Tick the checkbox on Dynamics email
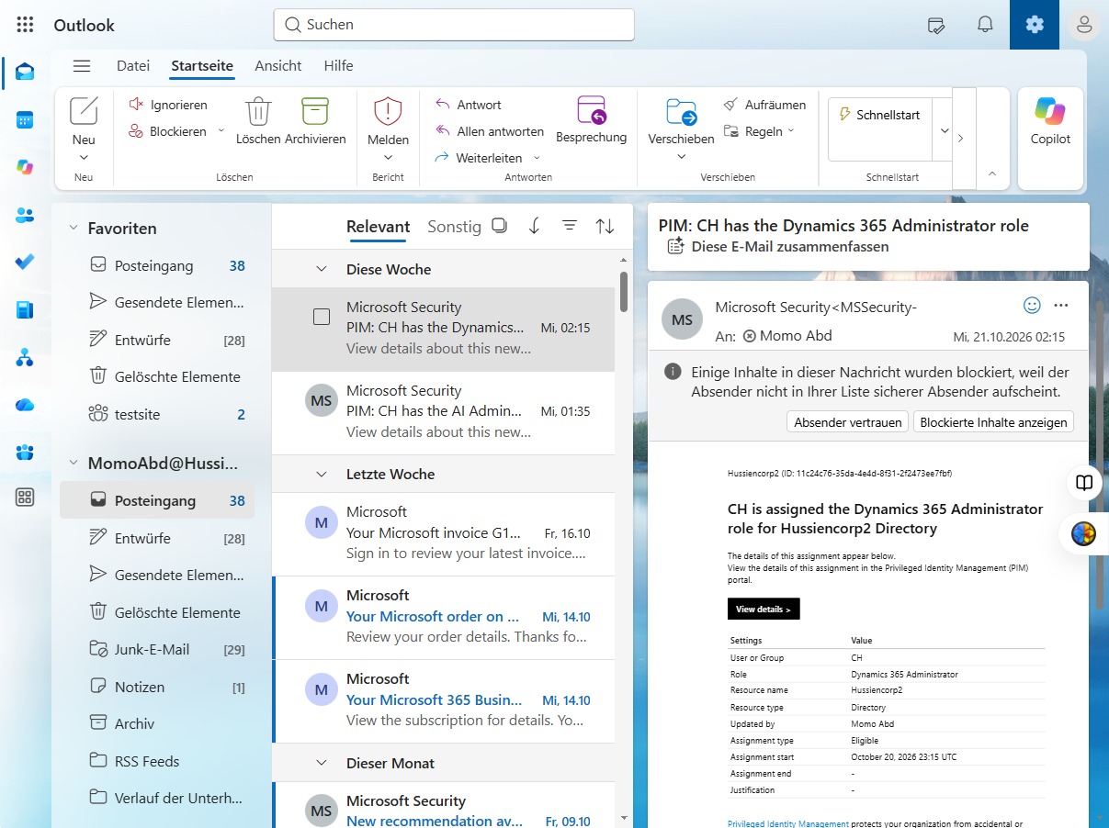The width and height of the screenshot is (1109, 828). tap(322, 317)
